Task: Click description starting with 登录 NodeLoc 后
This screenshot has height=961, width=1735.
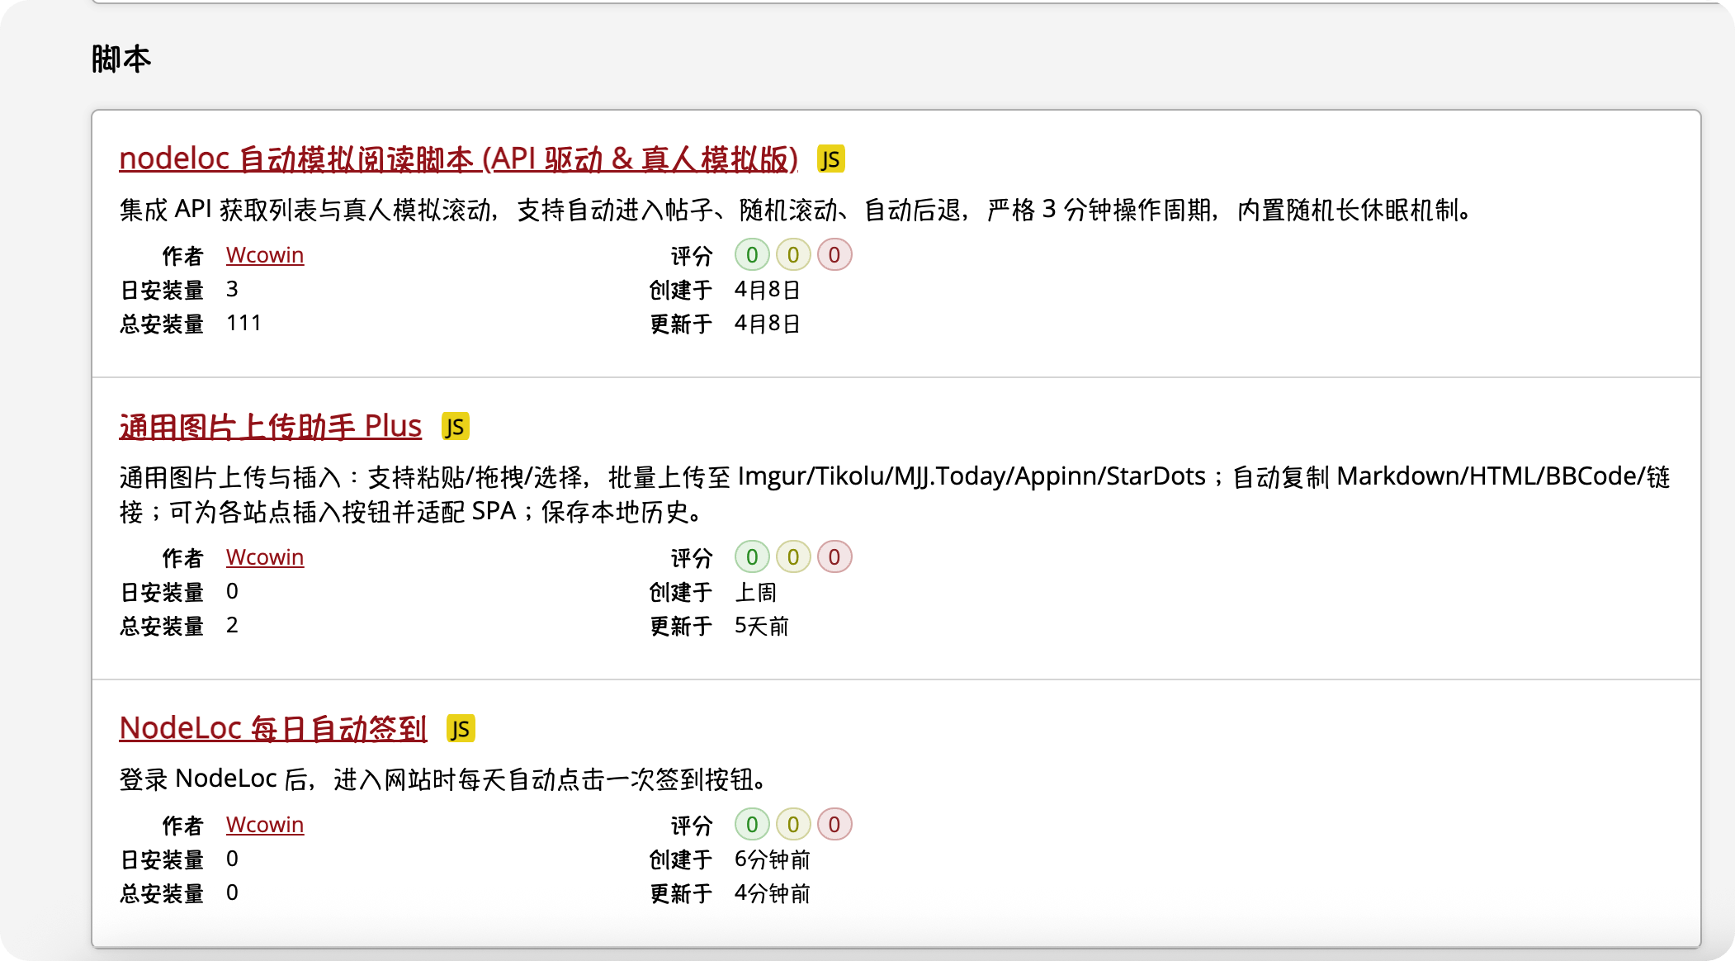Action: click(x=443, y=779)
